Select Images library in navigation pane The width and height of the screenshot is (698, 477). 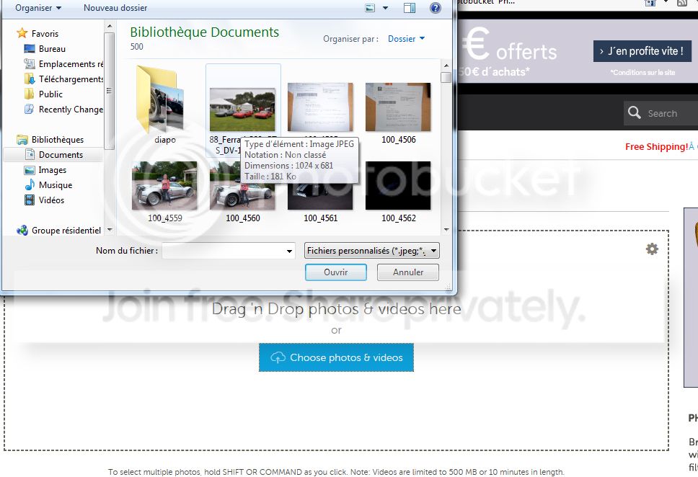point(53,170)
